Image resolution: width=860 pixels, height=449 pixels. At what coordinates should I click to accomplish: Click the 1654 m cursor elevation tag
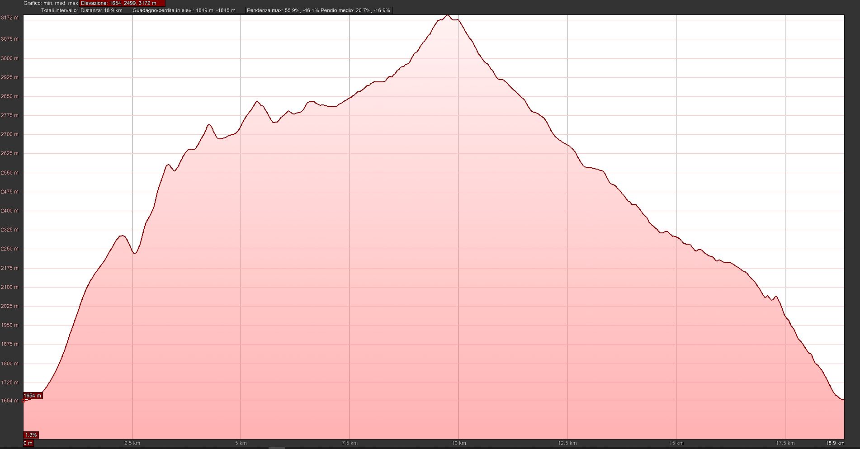point(33,396)
